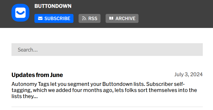Select the RSS label text
213x110 pixels.
(93, 19)
